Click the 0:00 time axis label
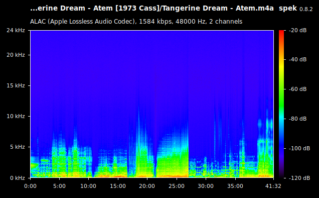 30,186
